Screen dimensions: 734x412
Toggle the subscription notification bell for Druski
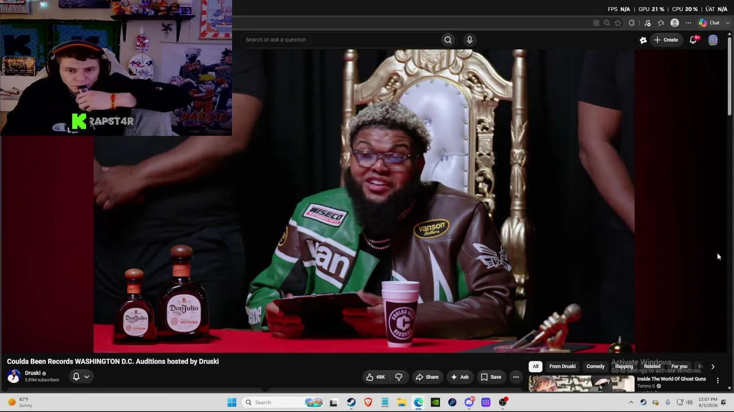pos(76,377)
